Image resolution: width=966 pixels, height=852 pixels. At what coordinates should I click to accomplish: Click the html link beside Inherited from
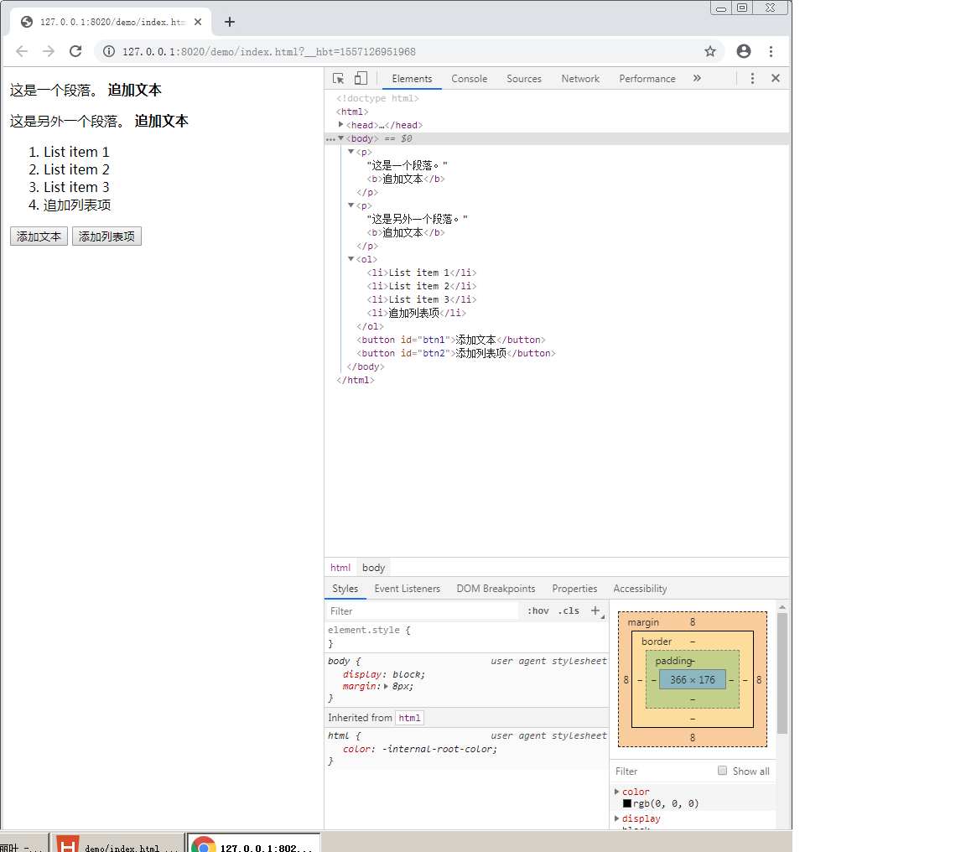point(409,718)
